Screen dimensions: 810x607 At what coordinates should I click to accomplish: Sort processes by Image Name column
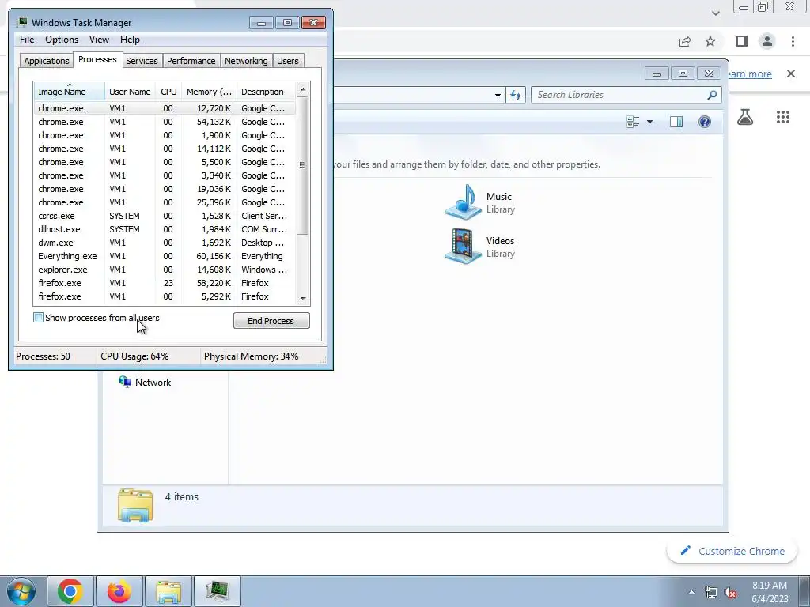point(70,92)
